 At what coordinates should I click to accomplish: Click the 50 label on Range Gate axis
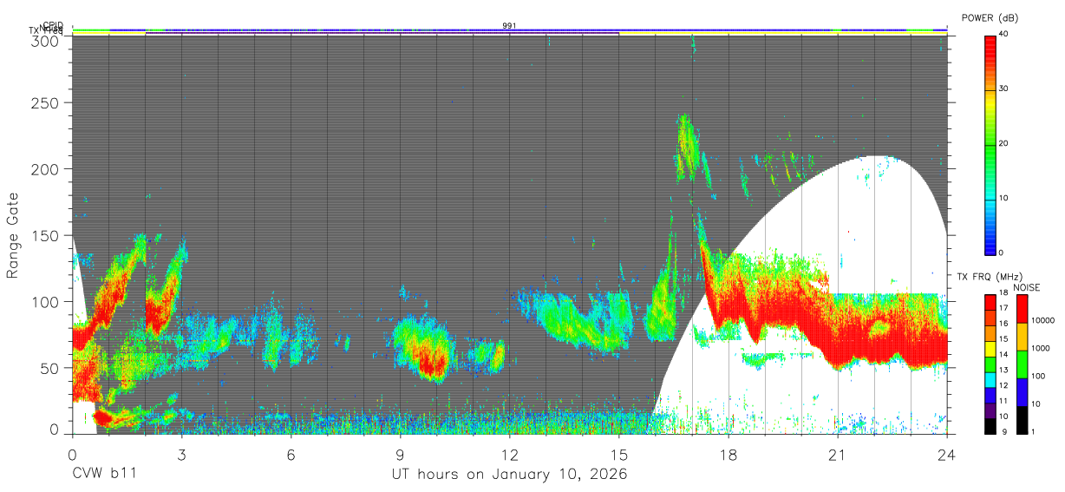[x=49, y=367]
